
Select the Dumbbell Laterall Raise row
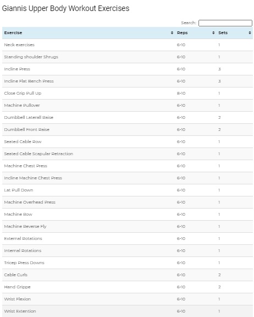point(128,118)
